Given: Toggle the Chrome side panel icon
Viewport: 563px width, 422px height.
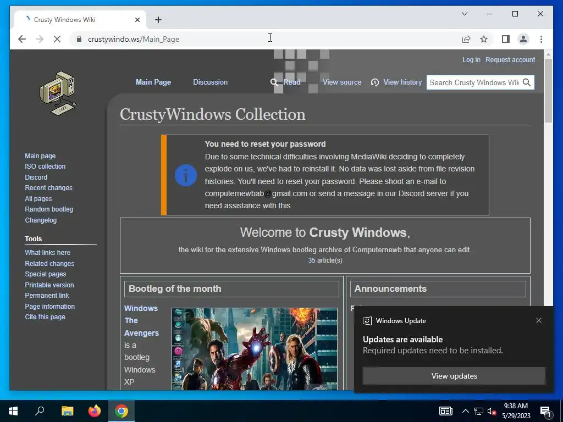Looking at the screenshot, I should (506, 39).
